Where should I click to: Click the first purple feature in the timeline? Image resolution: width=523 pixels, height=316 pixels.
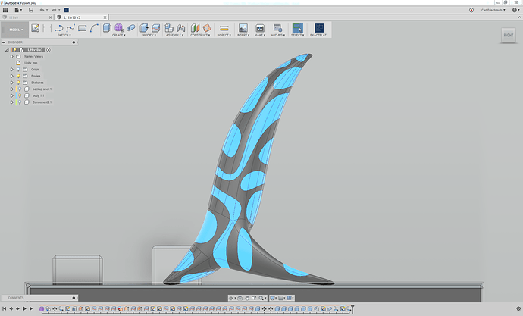[42, 309]
